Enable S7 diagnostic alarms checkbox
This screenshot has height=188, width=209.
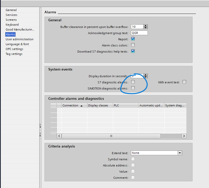point(133,82)
